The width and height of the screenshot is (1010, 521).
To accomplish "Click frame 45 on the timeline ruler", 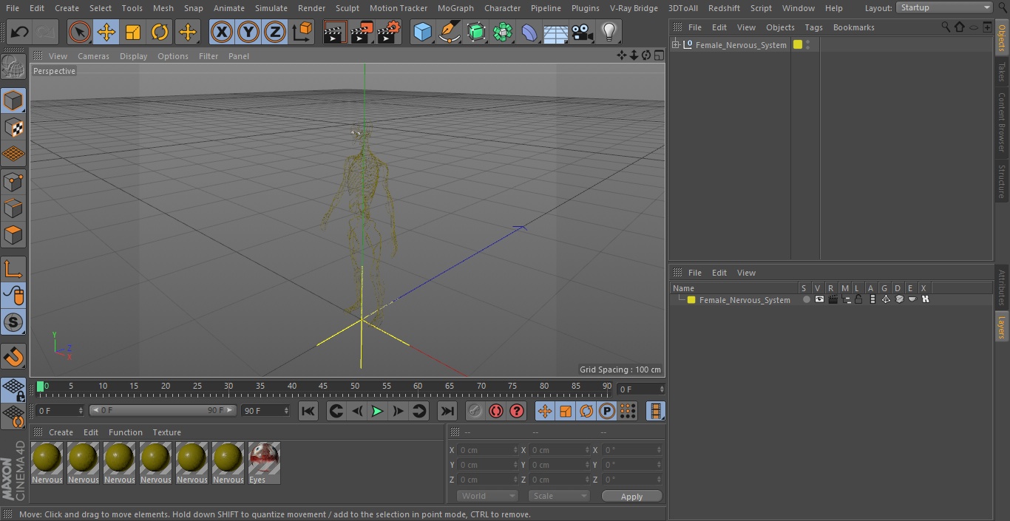I will tap(323, 387).
